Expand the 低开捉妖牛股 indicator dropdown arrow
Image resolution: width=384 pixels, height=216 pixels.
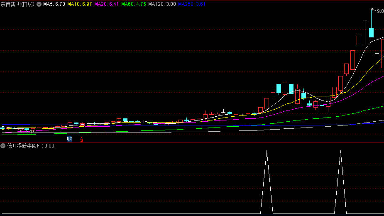click(x=3, y=146)
